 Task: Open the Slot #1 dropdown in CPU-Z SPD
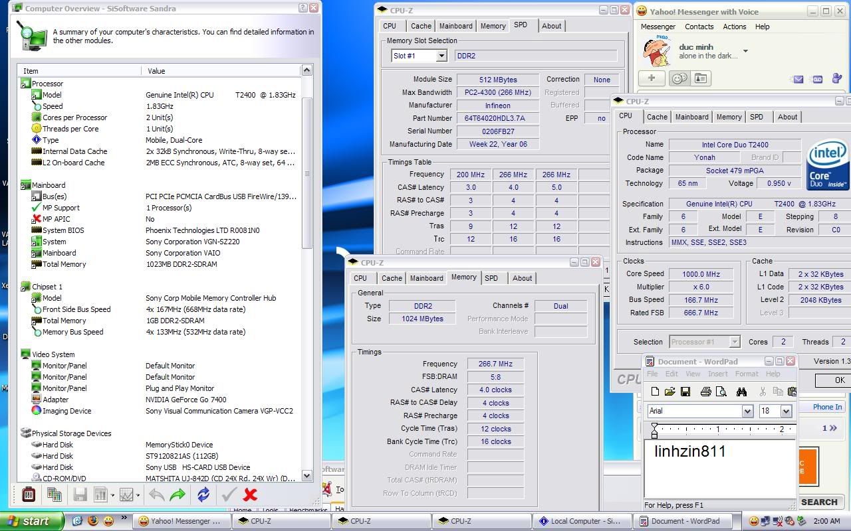coord(441,56)
